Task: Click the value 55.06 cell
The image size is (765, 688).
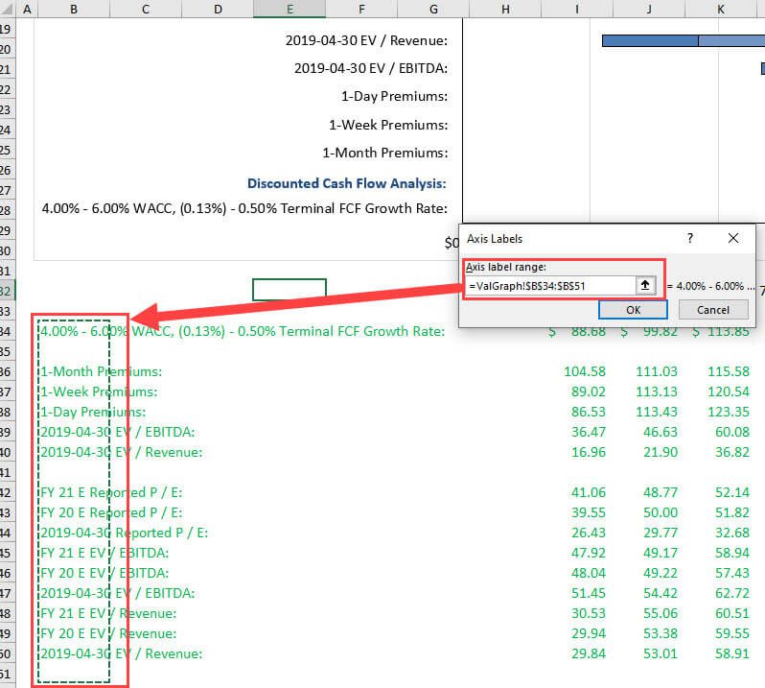Action: [661, 613]
